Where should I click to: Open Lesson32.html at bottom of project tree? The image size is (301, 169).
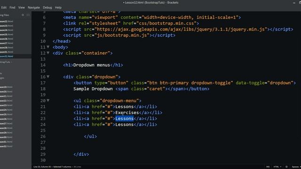click(x=6, y=146)
